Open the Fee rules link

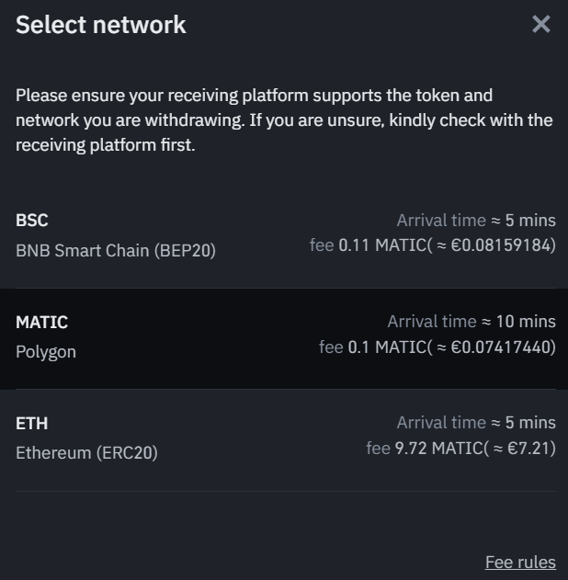tap(520, 562)
